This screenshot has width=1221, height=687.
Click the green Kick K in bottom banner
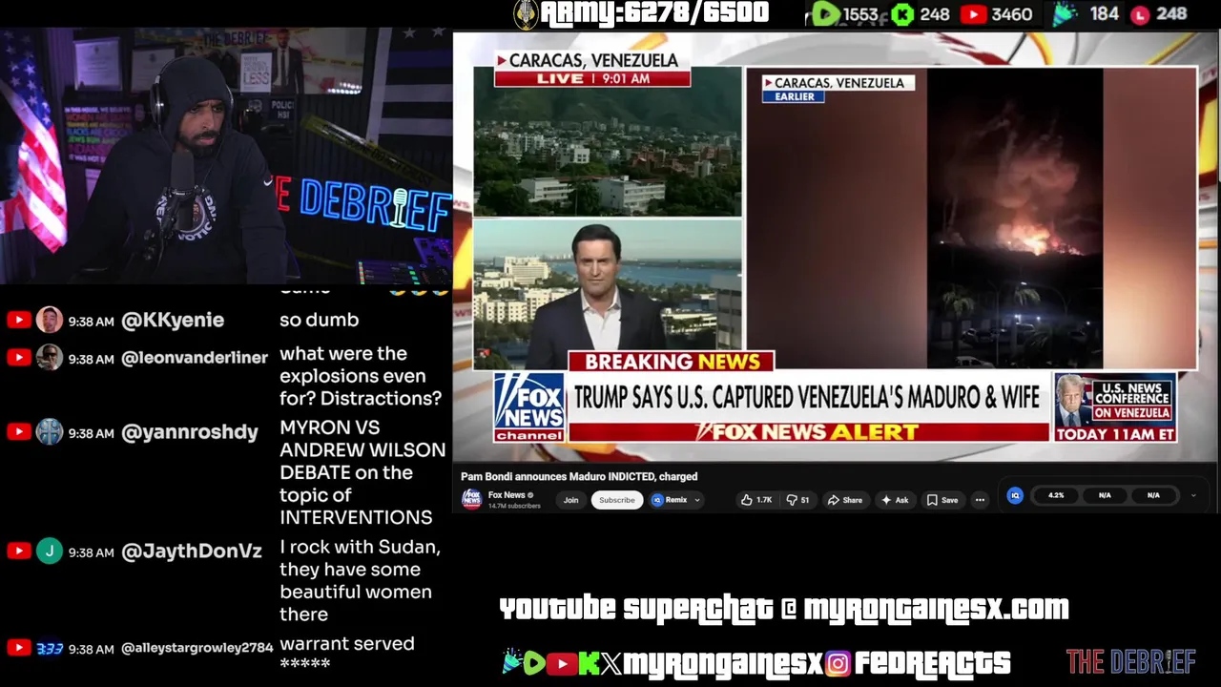click(x=590, y=663)
